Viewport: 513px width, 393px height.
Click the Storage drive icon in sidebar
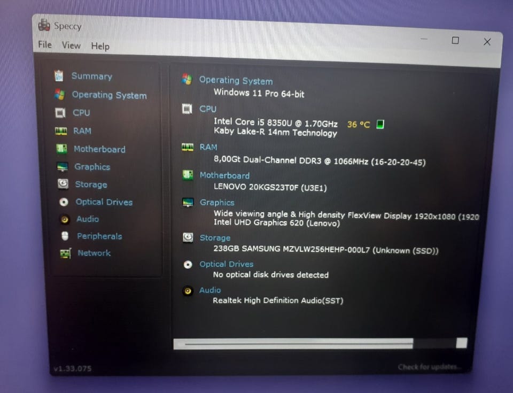pos(63,184)
